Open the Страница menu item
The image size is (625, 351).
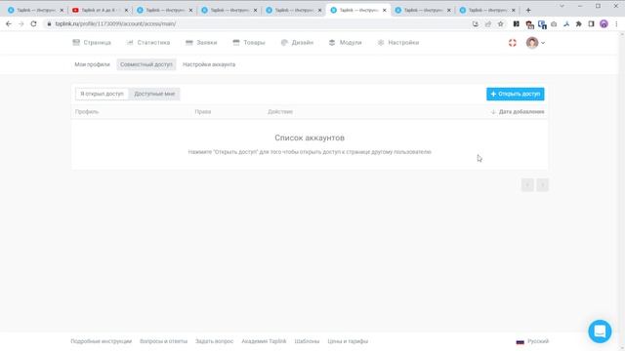pyautogui.click(x=92, y=43)
